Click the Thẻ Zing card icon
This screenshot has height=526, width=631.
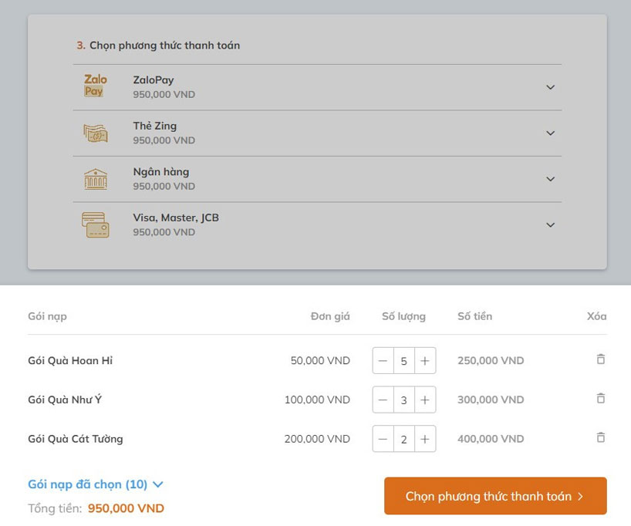(96, 133)
